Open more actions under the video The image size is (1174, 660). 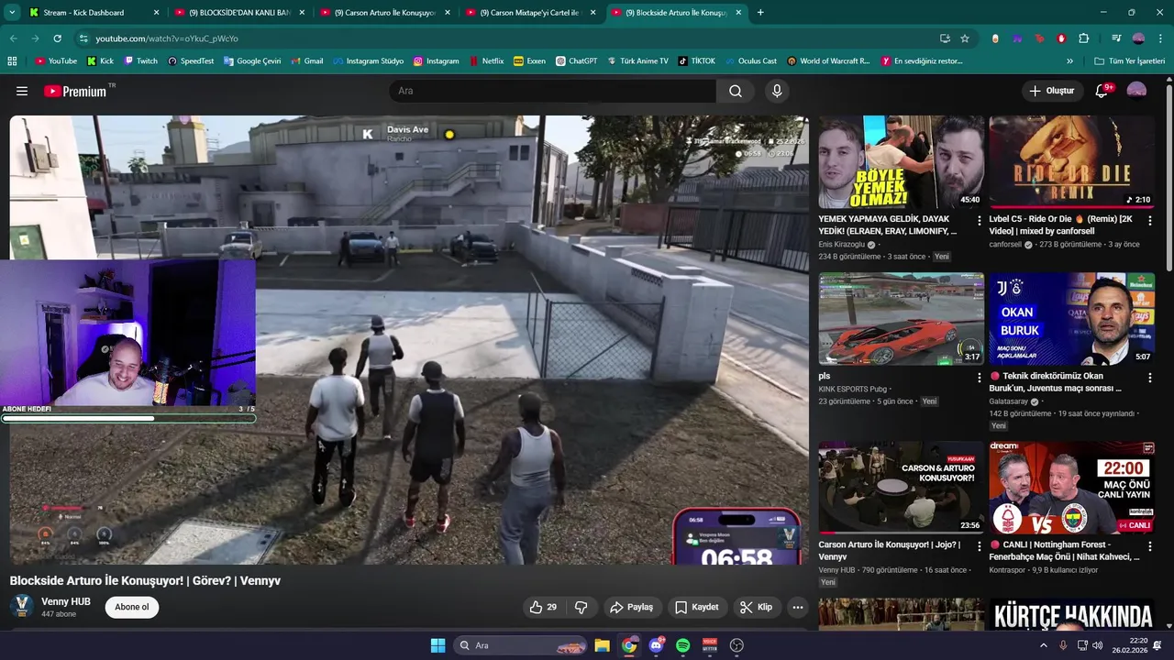pyautogui.click(x=798, y=607)
